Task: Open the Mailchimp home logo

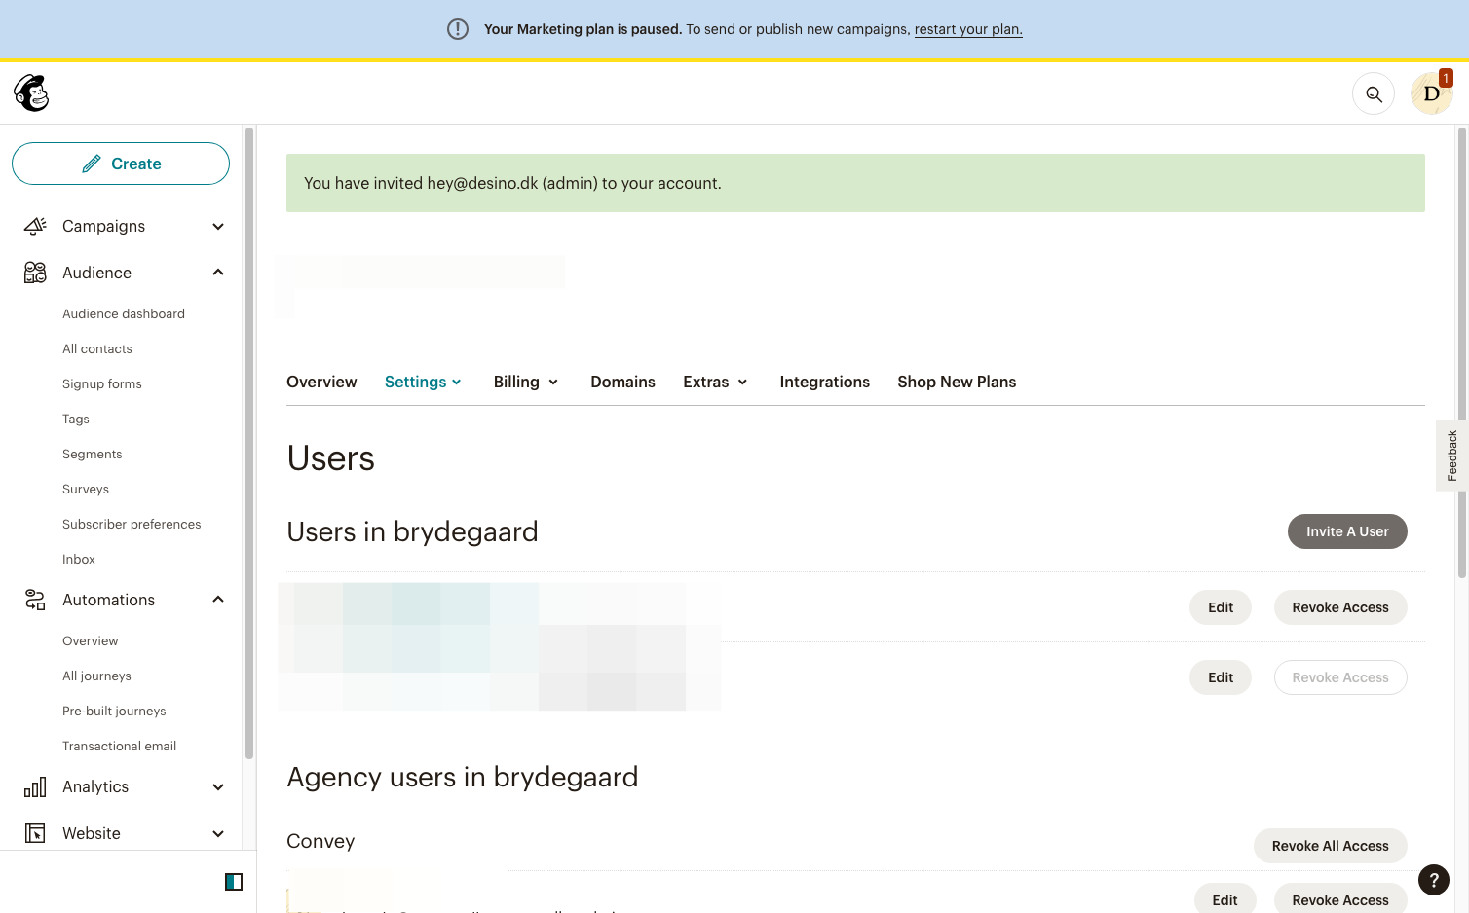Action: (31, 93)
